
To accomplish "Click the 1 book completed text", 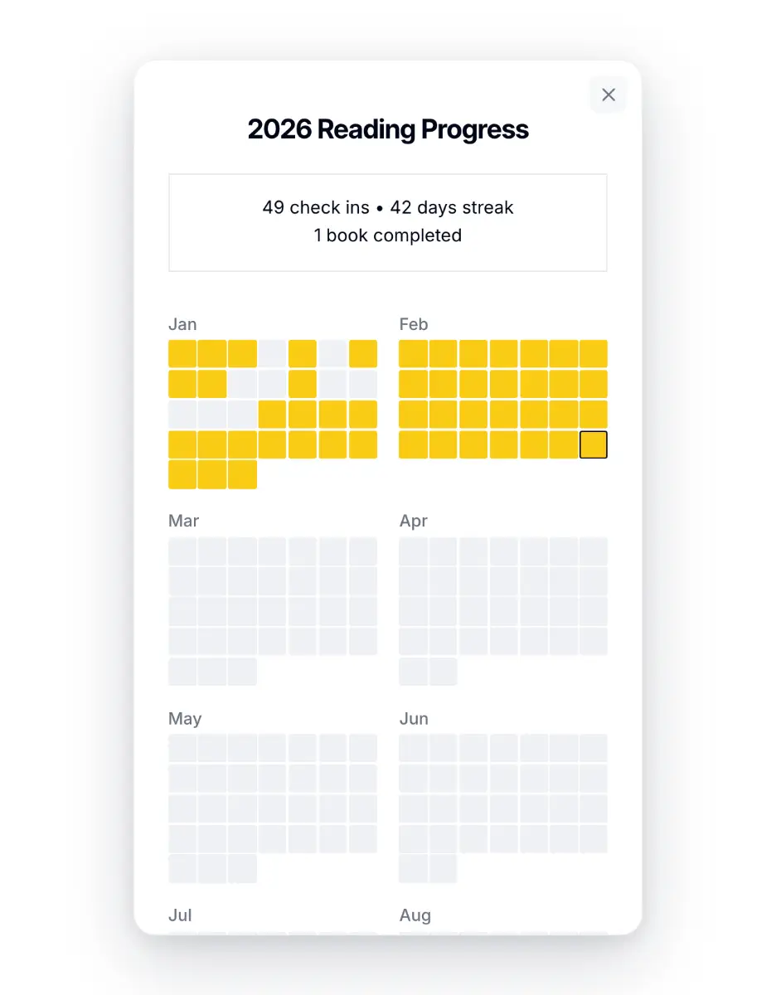I will coord(388,235).
